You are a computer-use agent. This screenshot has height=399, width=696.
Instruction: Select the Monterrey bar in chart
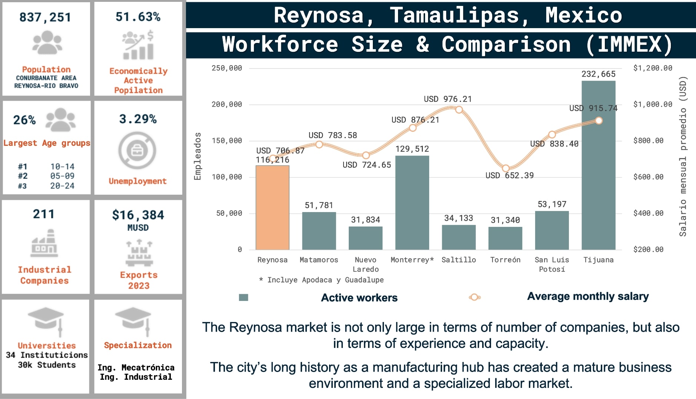[x=412, y=203]
